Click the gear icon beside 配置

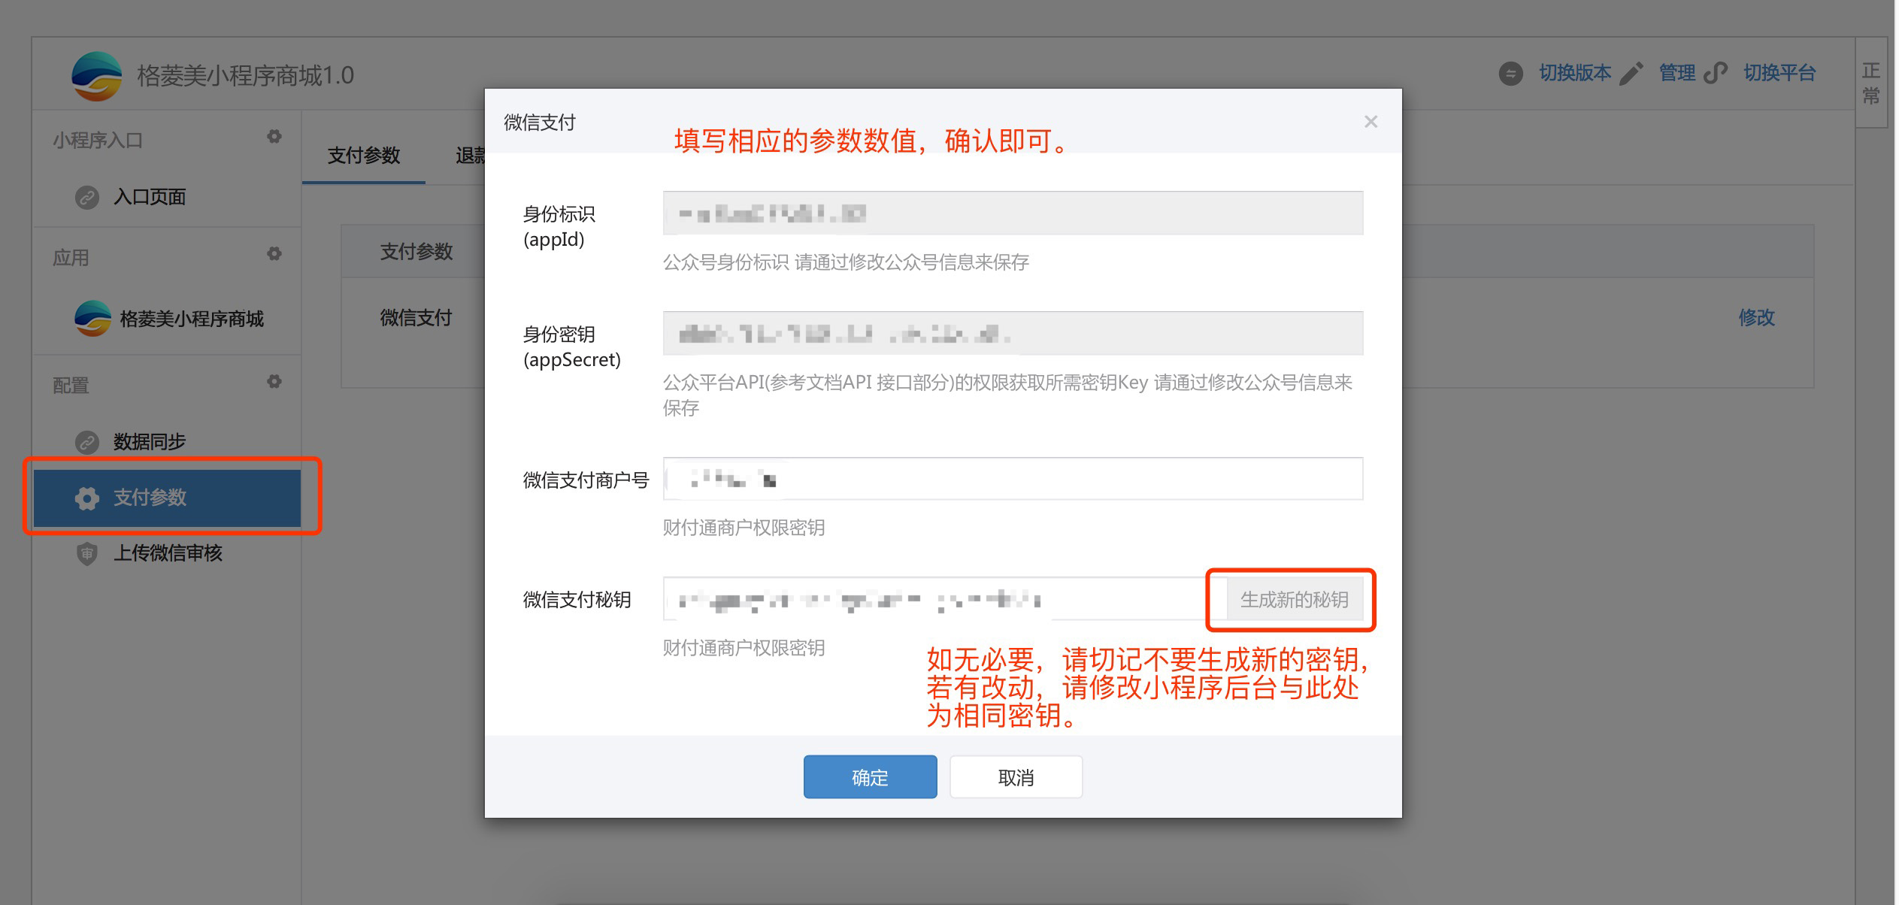coord(274,382)
